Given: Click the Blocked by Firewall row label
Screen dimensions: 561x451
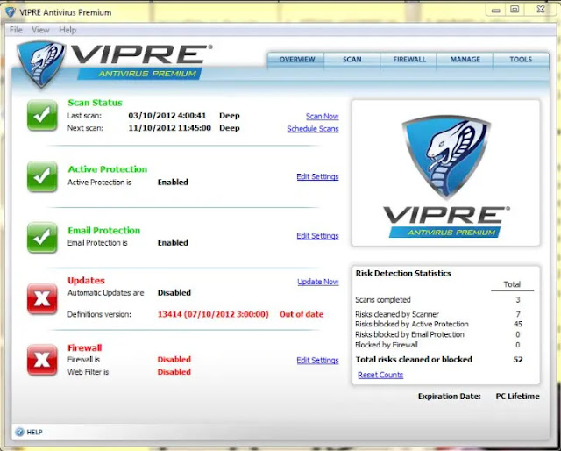Looking at the screenshot, I should pyautogui.click(x=387, y=345).
